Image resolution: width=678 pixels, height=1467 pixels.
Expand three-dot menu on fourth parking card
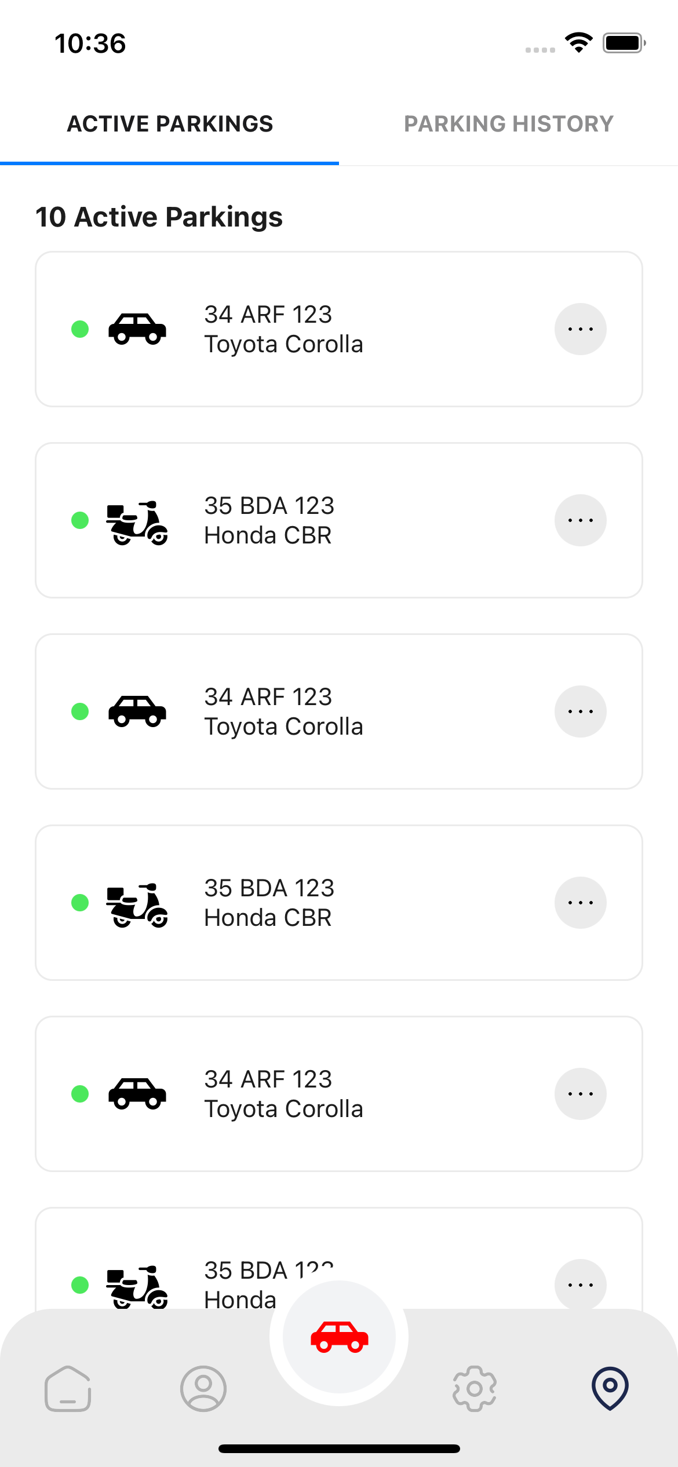tap(581, 903)
